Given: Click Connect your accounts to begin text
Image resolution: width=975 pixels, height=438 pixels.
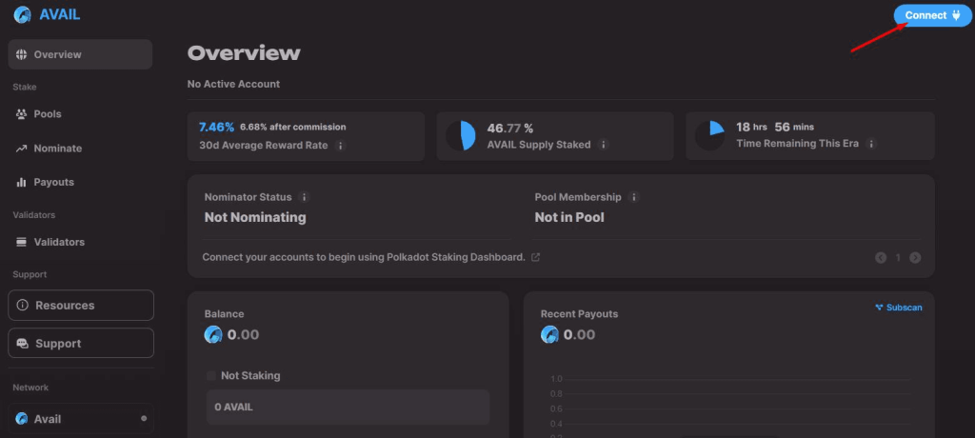Looking at the screenshot, I should (x=364, y=257).
